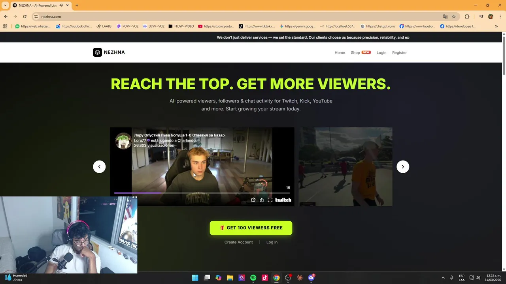Open File Explorer from the taskbar

click(230, 278)
